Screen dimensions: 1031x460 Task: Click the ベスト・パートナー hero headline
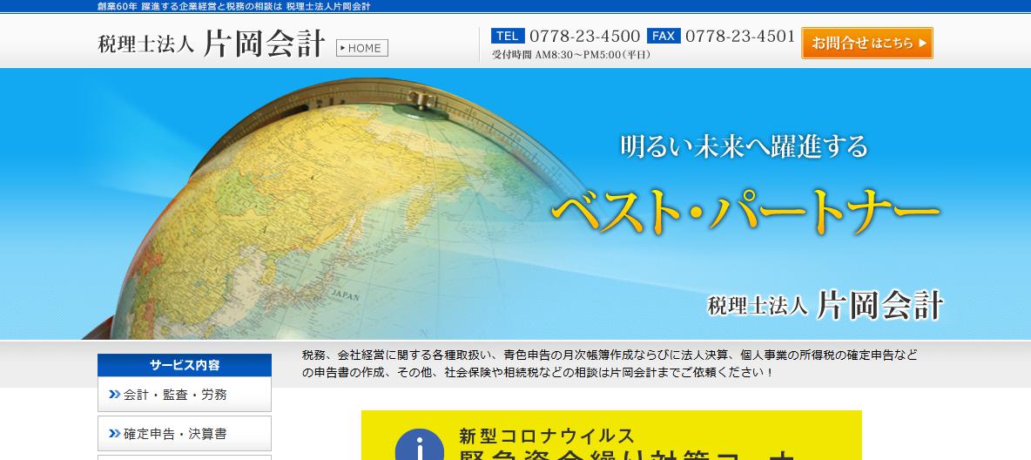pyautogui.click(x=745, y=213)
